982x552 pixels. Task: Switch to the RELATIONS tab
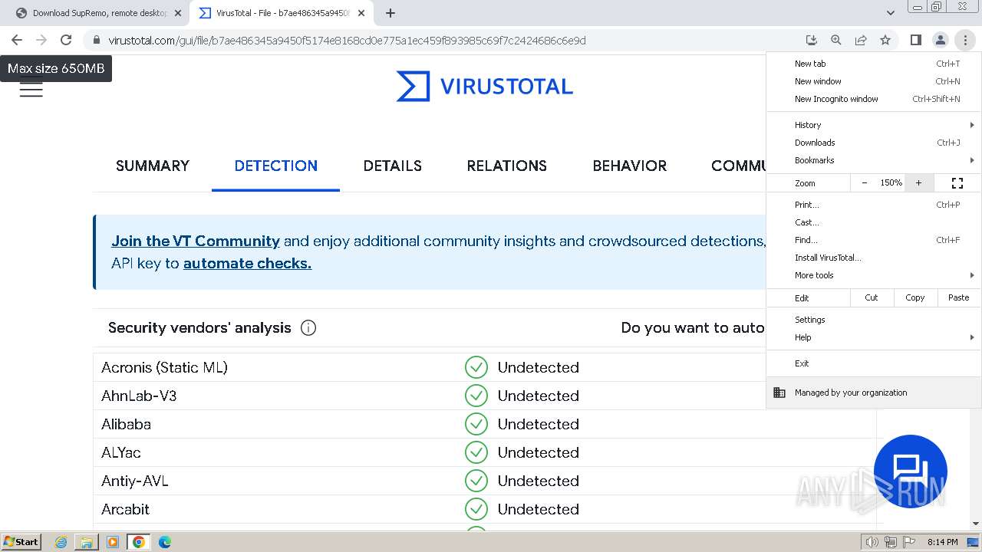pyautogui.click(x=507, y=166)
